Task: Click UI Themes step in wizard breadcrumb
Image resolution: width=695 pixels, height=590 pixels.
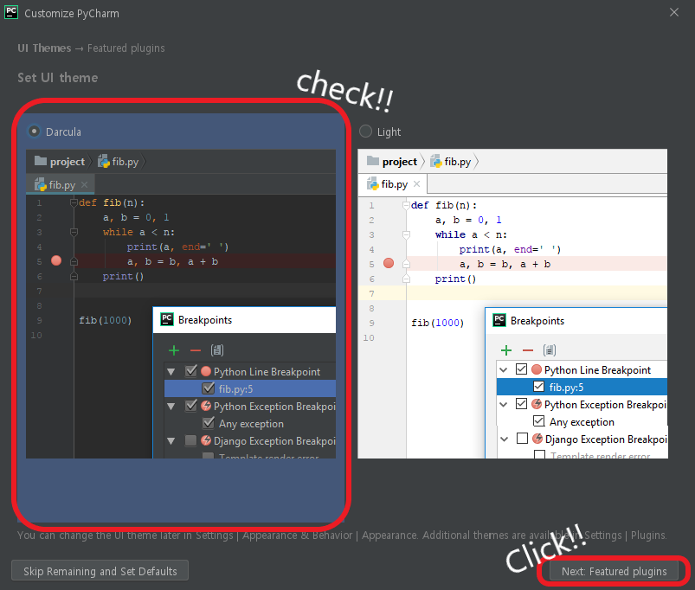Action: click(x=44, y=48)
